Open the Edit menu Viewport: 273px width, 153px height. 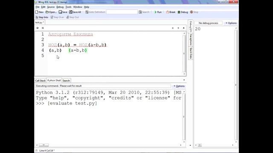point(43,7)
